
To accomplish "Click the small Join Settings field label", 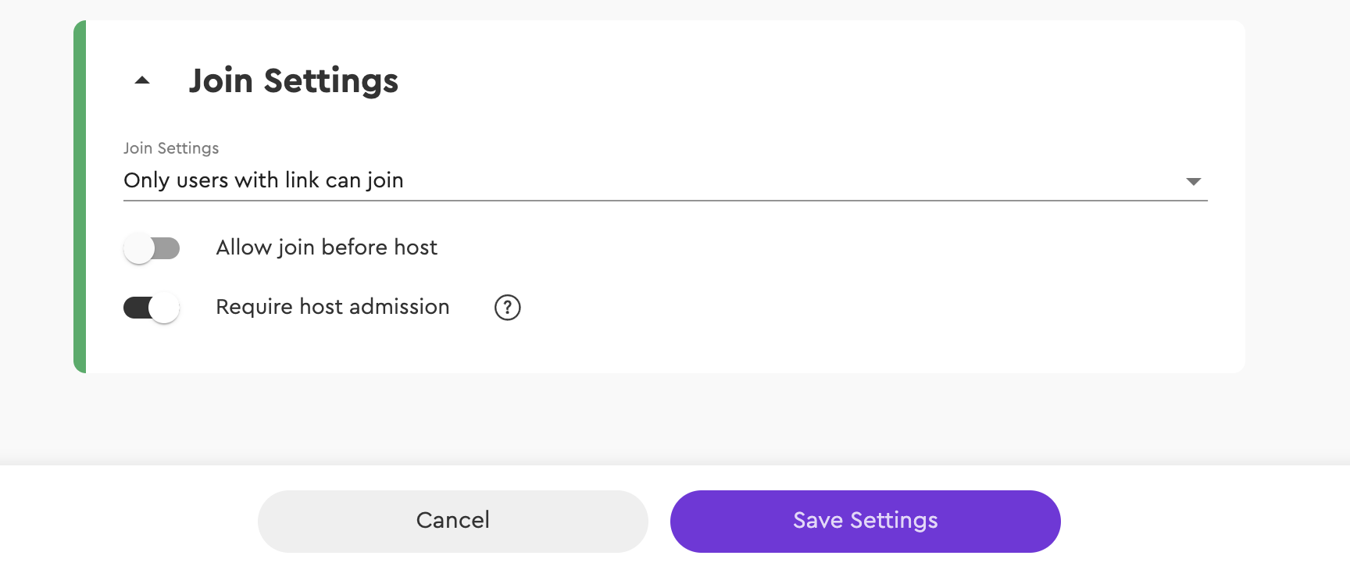I will [x=171, y=148].
